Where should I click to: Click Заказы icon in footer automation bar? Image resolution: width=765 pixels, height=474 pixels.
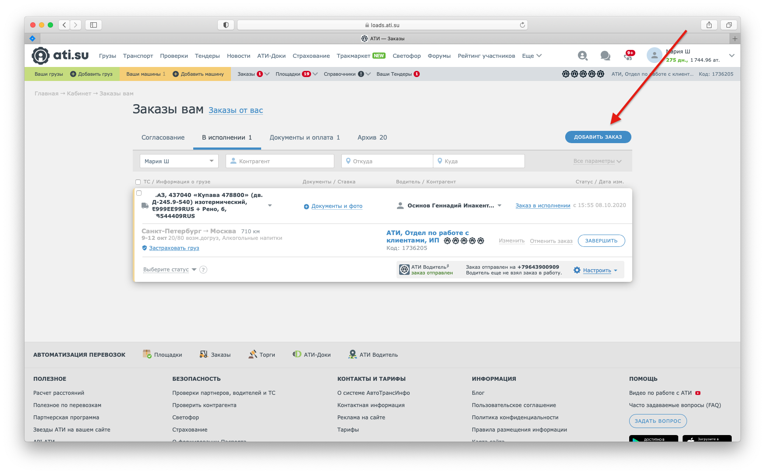point(204,354)
